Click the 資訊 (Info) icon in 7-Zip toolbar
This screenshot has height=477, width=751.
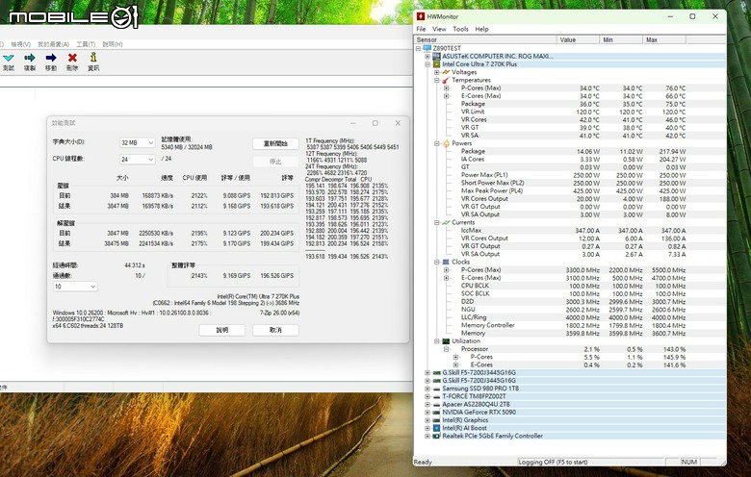coord(93,58)
